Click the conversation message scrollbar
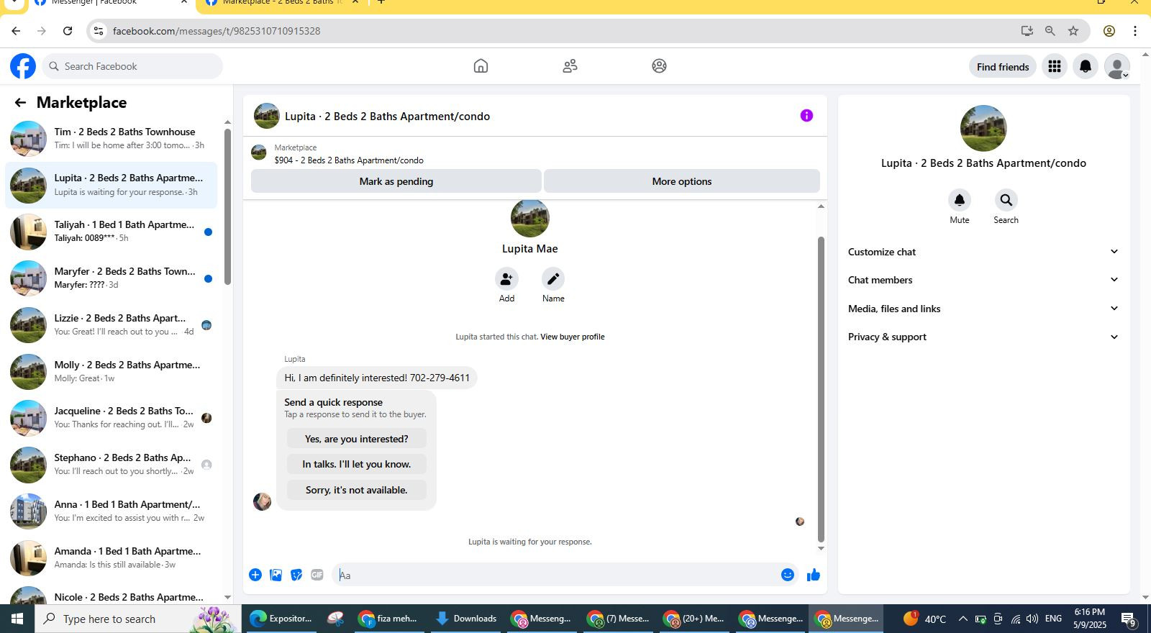The height and width of the screenshot is (633, 1151). tap(821, 388)
